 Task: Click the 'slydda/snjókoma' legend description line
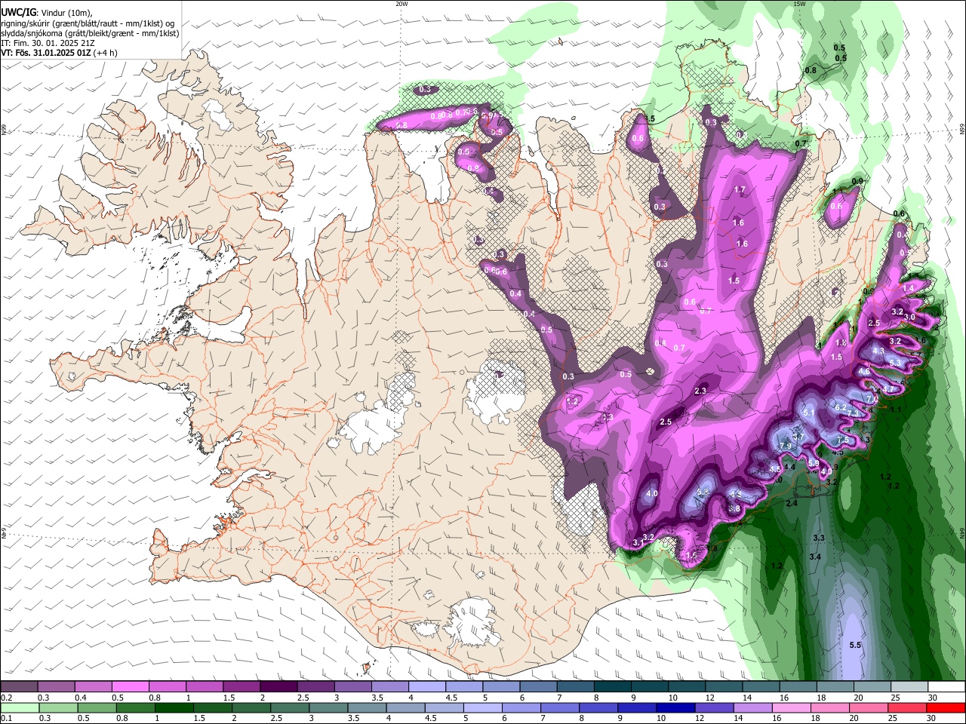click(x=90, y=33)
